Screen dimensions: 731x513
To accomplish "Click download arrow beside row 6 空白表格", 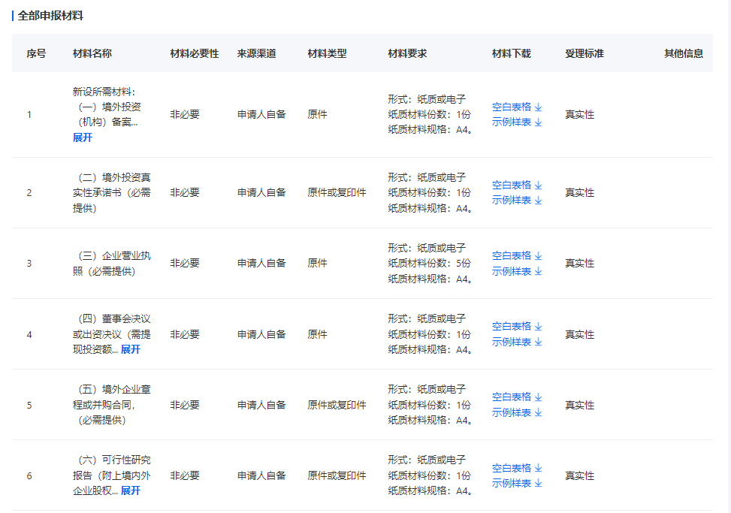I will point(538,468).
